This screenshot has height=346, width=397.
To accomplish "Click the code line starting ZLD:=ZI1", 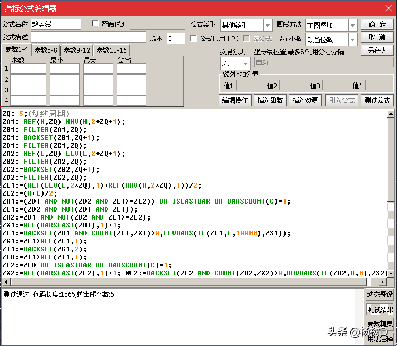I will tap(45, 257).
